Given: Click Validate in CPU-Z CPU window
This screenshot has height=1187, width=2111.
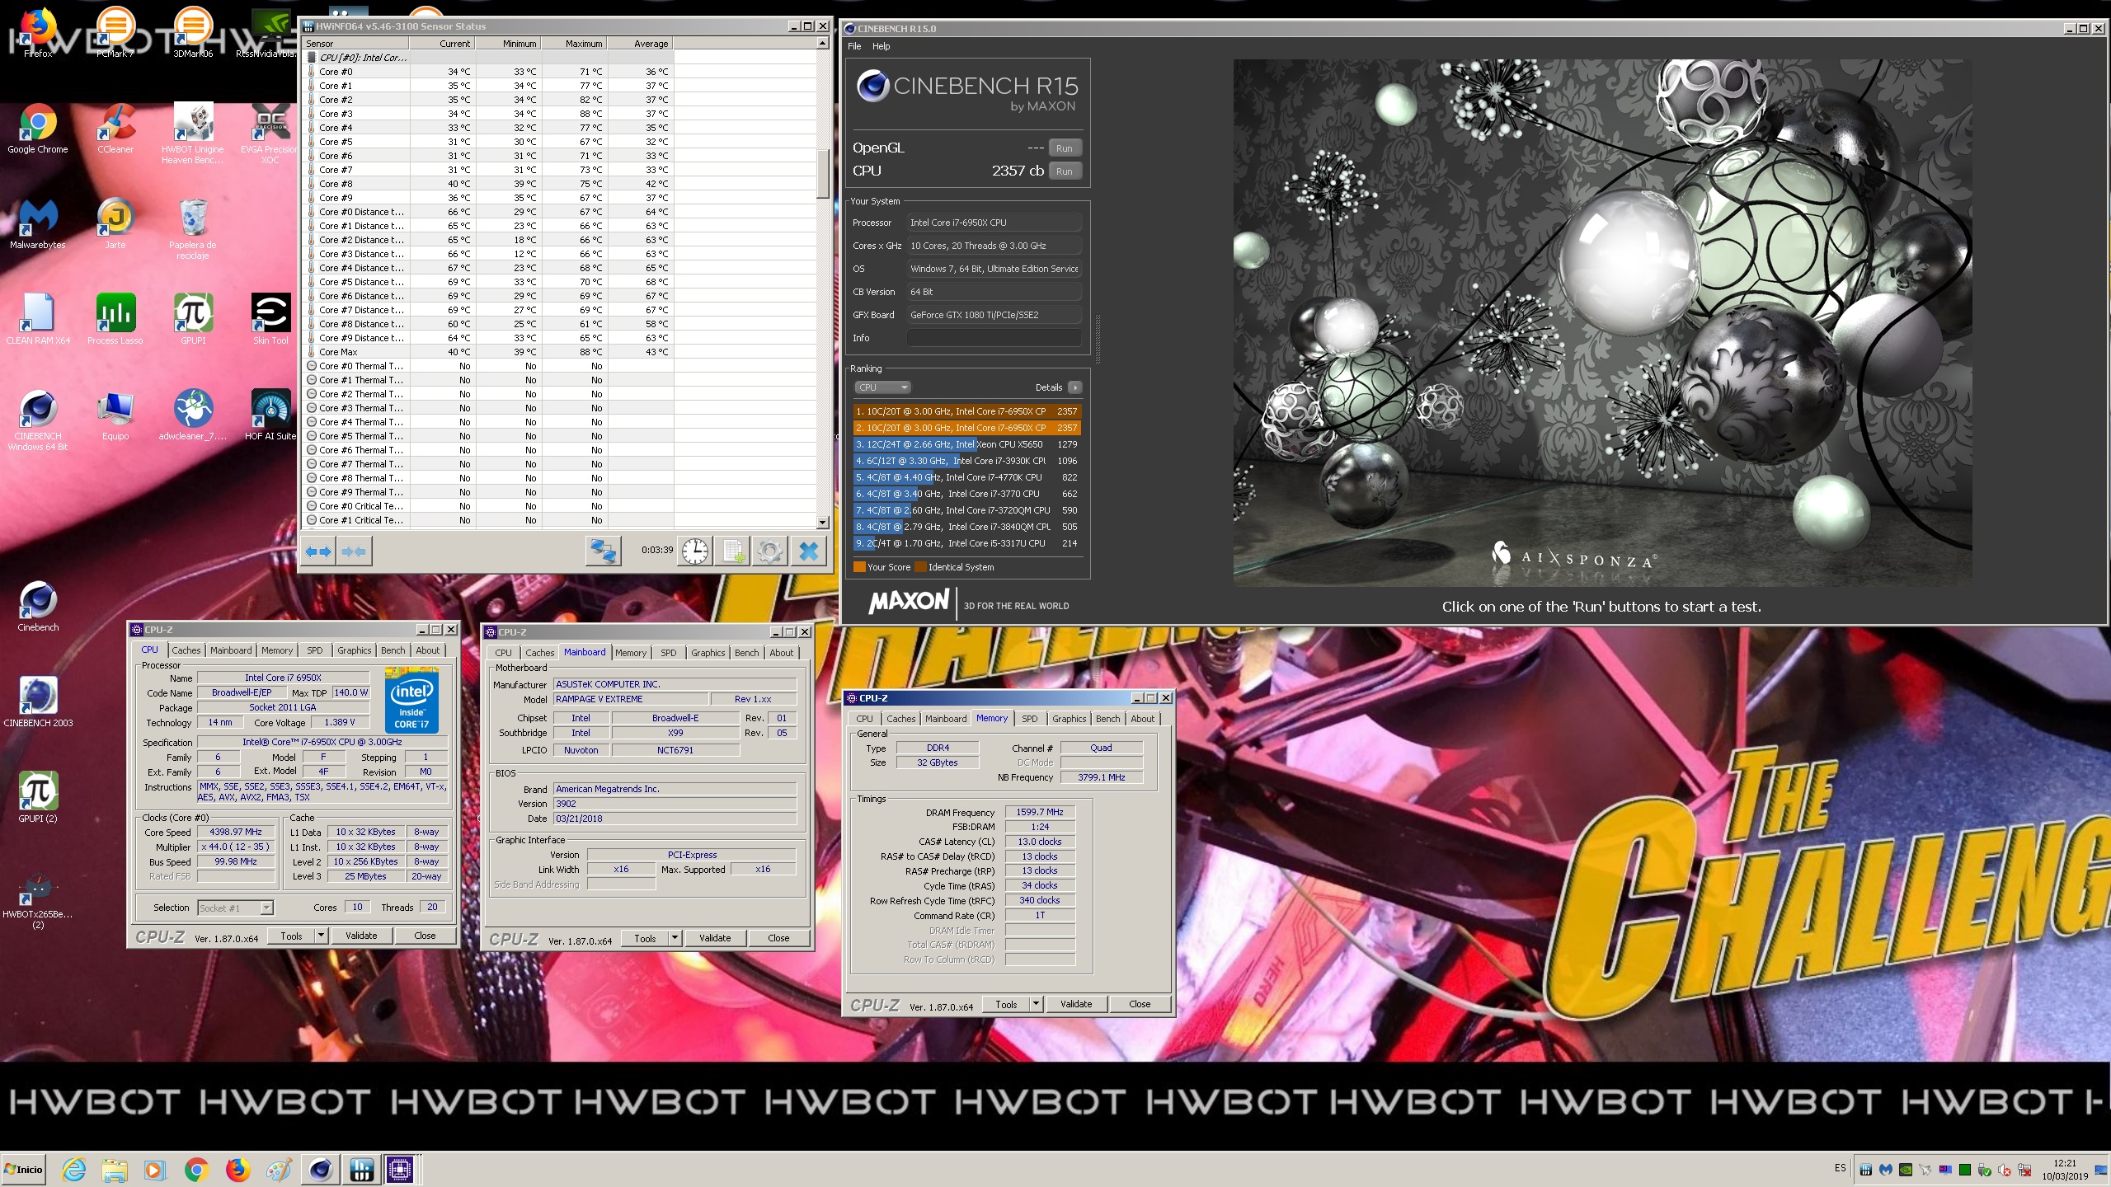Looking at the screenshot, I should tap(361, 936).
